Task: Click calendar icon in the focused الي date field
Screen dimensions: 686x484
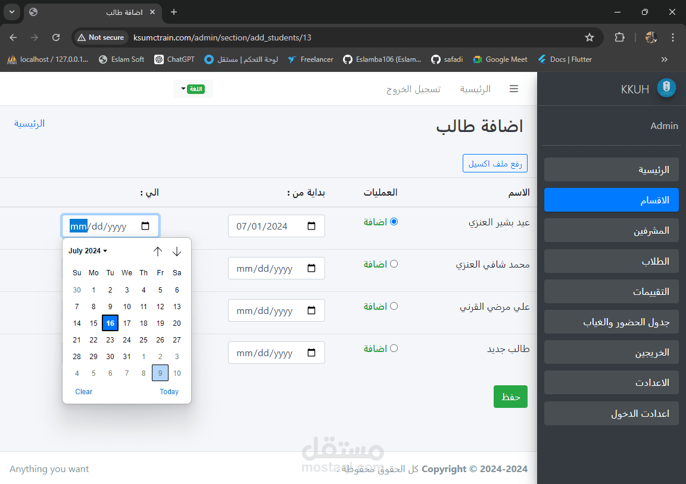Action: click(x=145, y=226)
